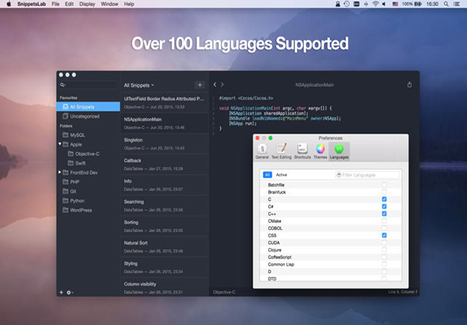Click the Filter Languages search field

coord(367,175)
